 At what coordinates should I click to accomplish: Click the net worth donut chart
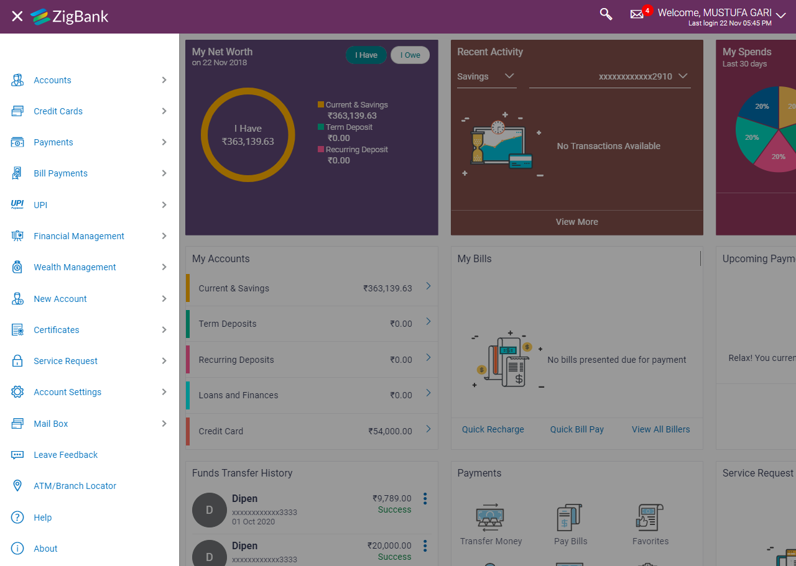coord(248,135)
